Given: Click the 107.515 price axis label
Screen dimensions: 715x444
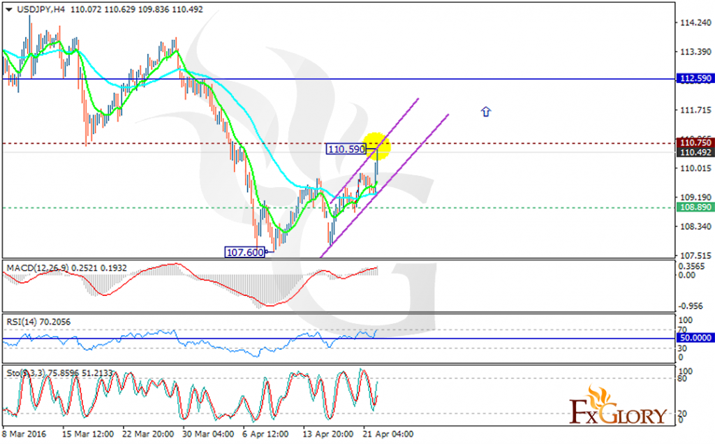Looking at the screenshot, I should coord(695,256).
